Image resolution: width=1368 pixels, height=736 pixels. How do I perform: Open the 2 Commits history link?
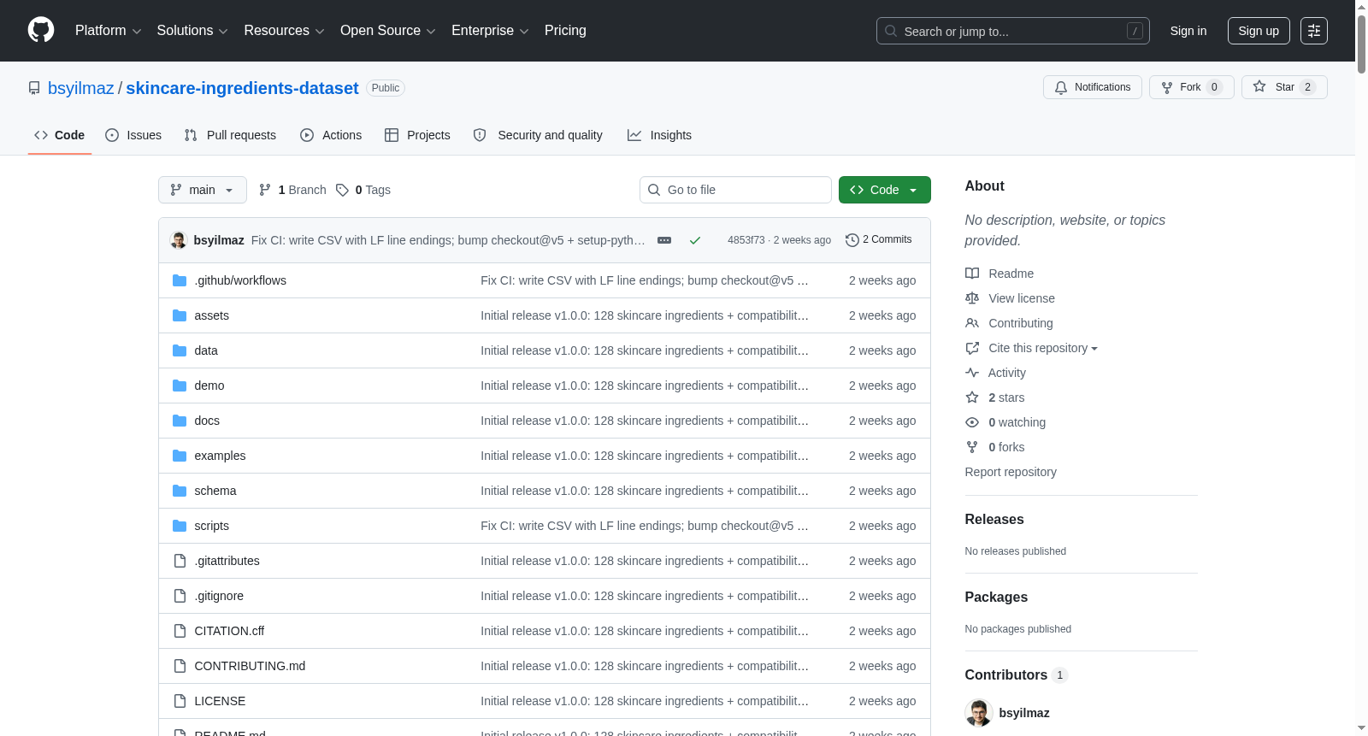point(879,240)
